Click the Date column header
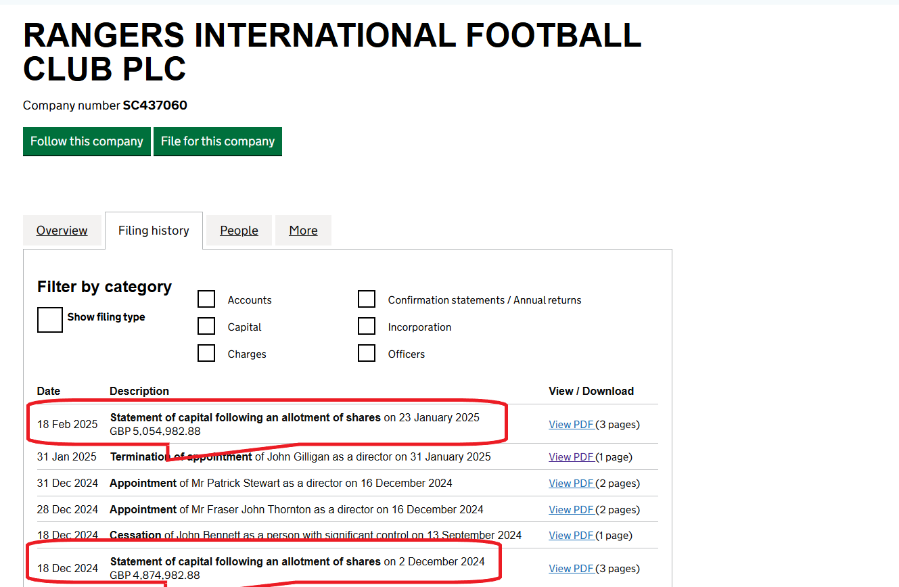The image size is (899, 587). [x=49, y=391]
